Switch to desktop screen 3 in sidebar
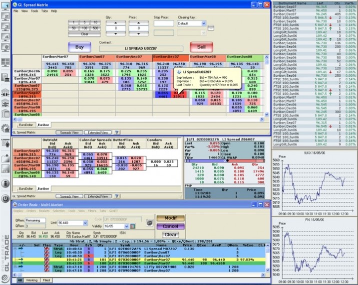The image size is (358, 285). 5,26
